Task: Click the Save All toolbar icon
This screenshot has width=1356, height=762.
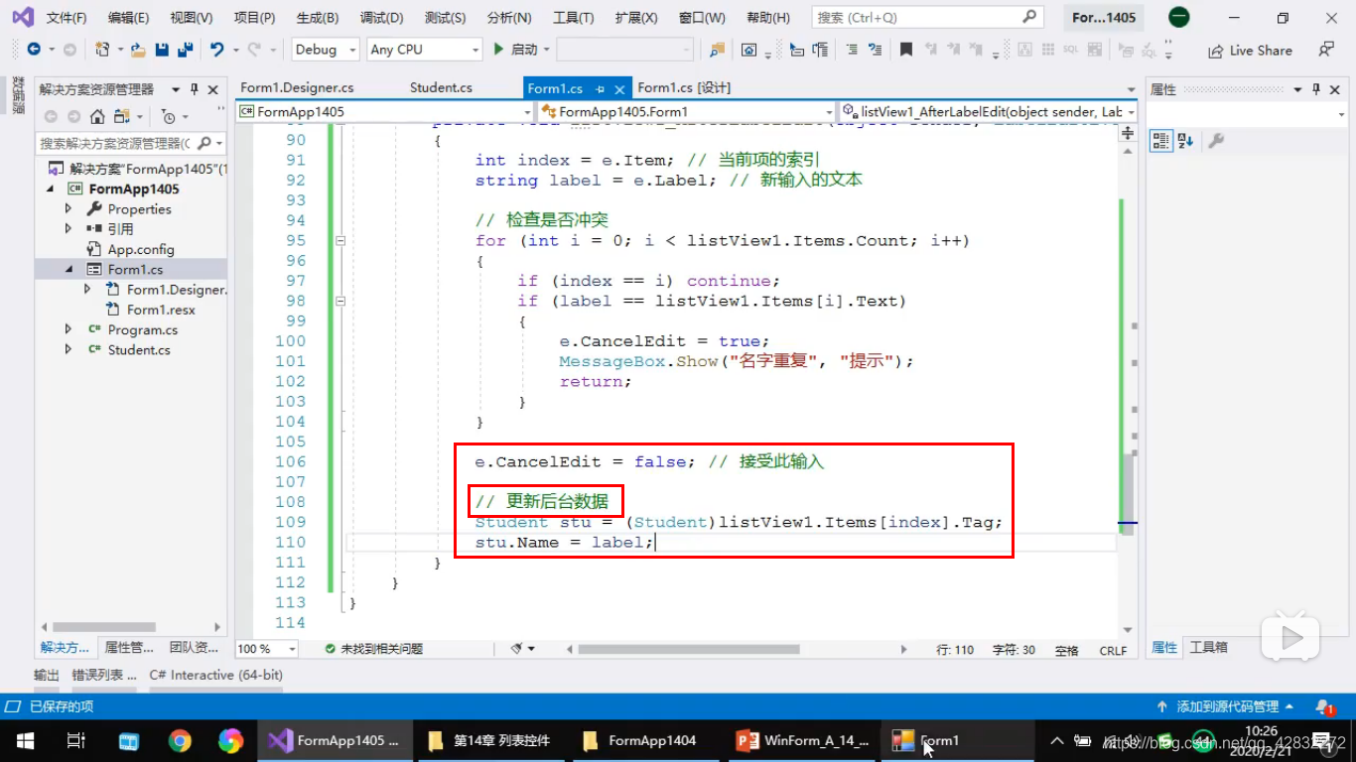Action: (x=185, y=50)
